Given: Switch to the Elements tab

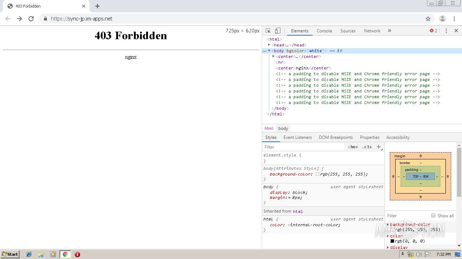Looking at the screenshot, I should click(x=300, y=31).
